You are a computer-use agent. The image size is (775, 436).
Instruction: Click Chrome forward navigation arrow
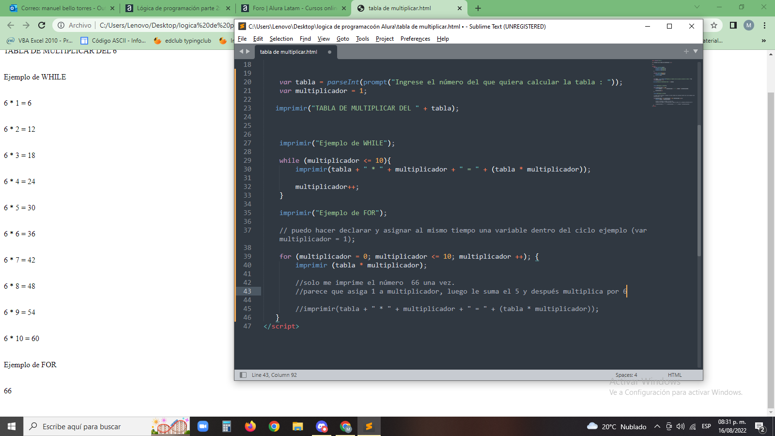(x=26, y=25)
